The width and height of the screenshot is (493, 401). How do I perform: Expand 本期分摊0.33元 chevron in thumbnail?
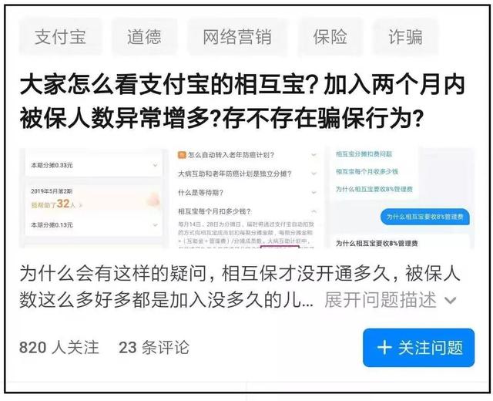(155, 165)
